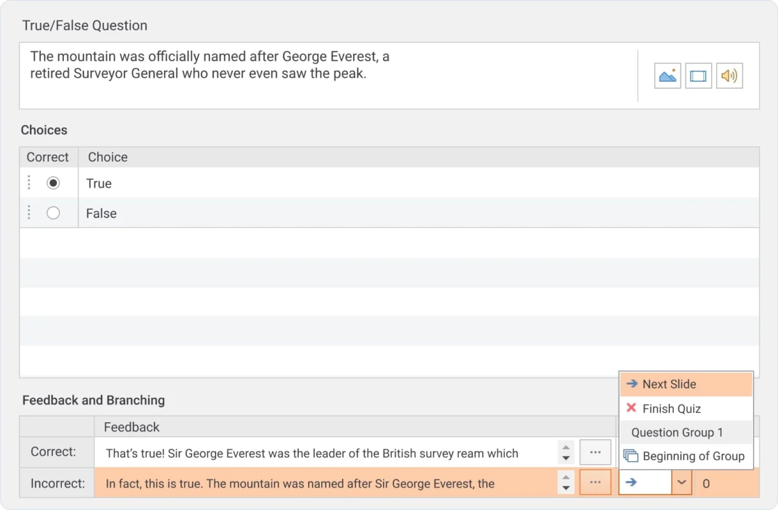
Task: Step down the Incorrect feedback text spinner
Action: coord(565,489)
